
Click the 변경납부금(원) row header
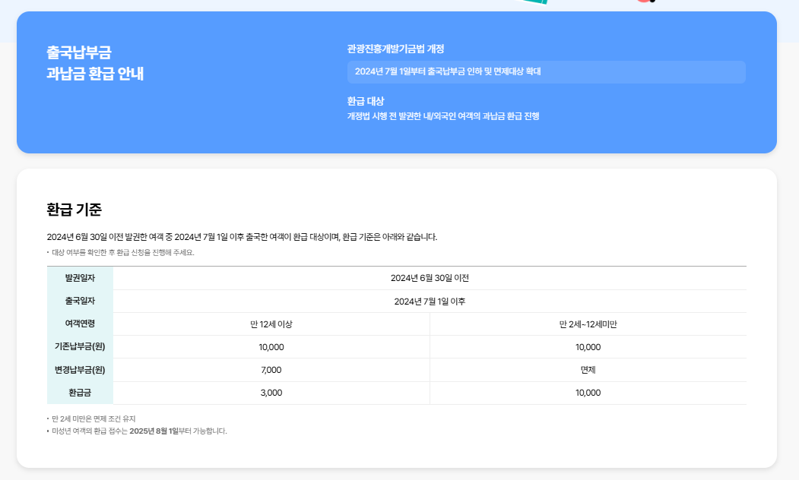point(80,370)
